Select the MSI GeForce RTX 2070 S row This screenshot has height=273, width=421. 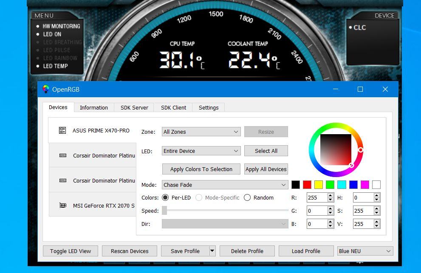(x=92, y=205)
